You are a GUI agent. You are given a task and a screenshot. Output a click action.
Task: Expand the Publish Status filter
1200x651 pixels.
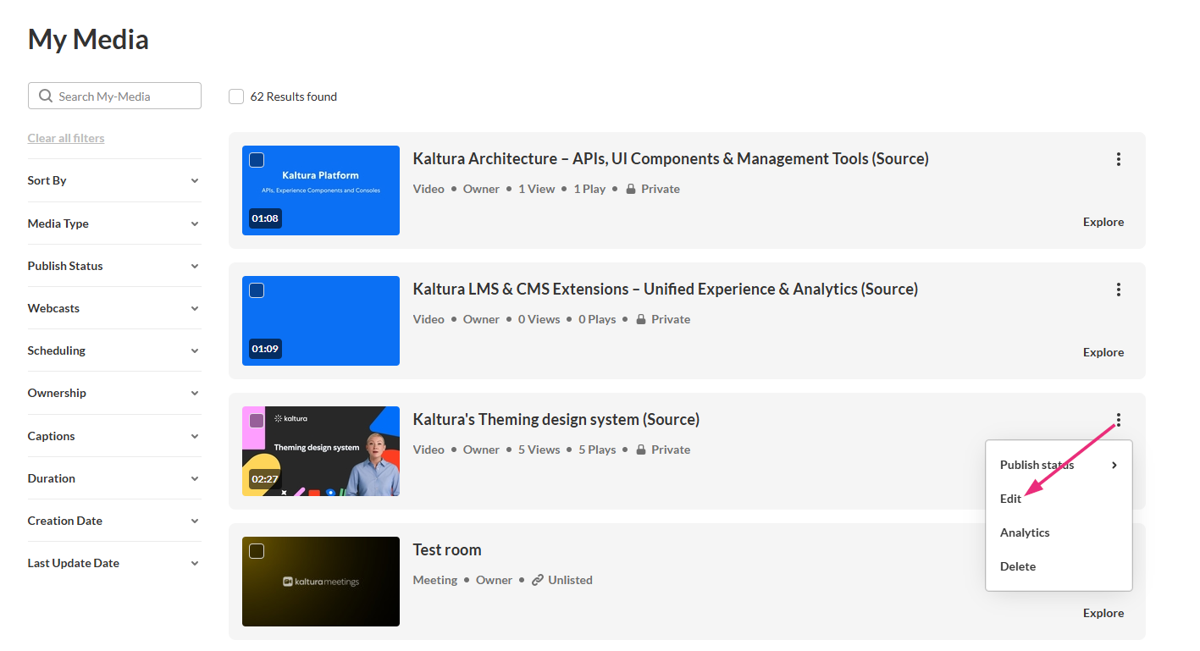[x=114, y=266]
